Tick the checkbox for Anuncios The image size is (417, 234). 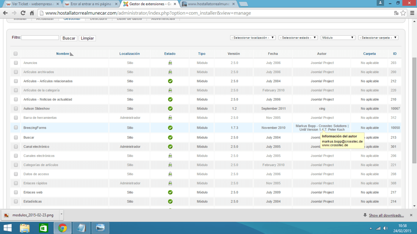coord(16,63)
